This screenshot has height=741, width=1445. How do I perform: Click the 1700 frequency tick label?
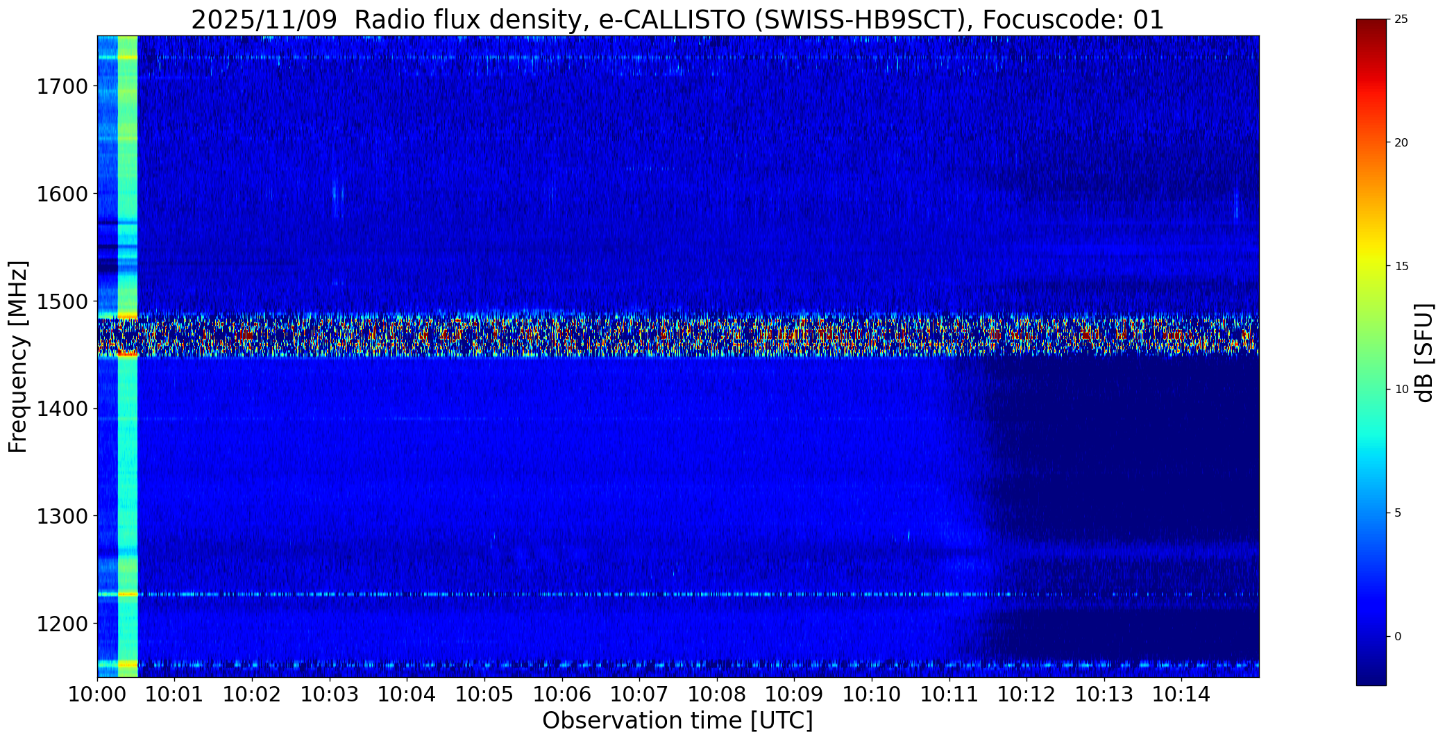coord(62,87)
